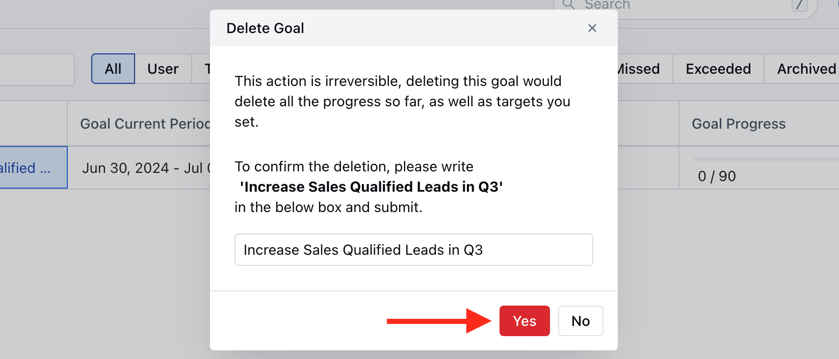Switch to the User filter tab
This screenshot has width=839, height=359.
click(163, 69)
